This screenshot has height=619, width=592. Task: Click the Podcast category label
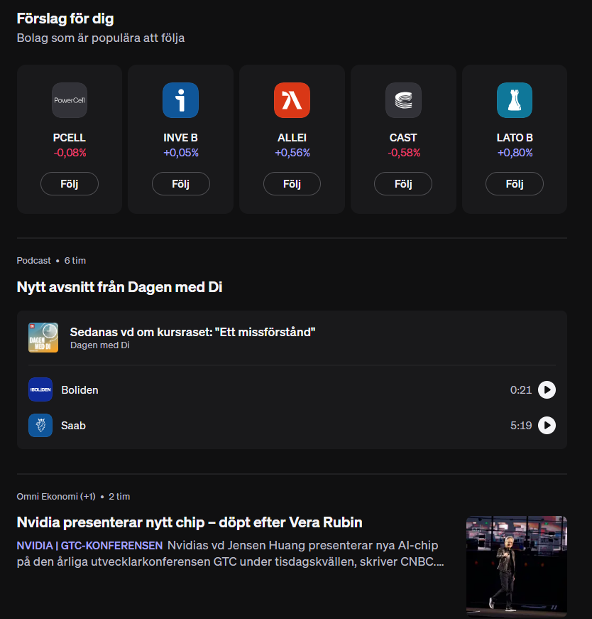point(33,261)
